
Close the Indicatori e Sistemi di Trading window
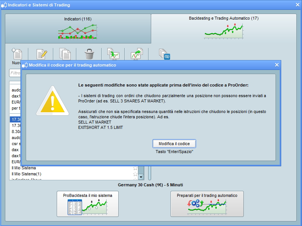(x=297, y=5)
